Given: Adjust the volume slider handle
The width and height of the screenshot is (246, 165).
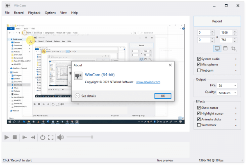Looking at the screenshot, I should click(x=92, y=137).
